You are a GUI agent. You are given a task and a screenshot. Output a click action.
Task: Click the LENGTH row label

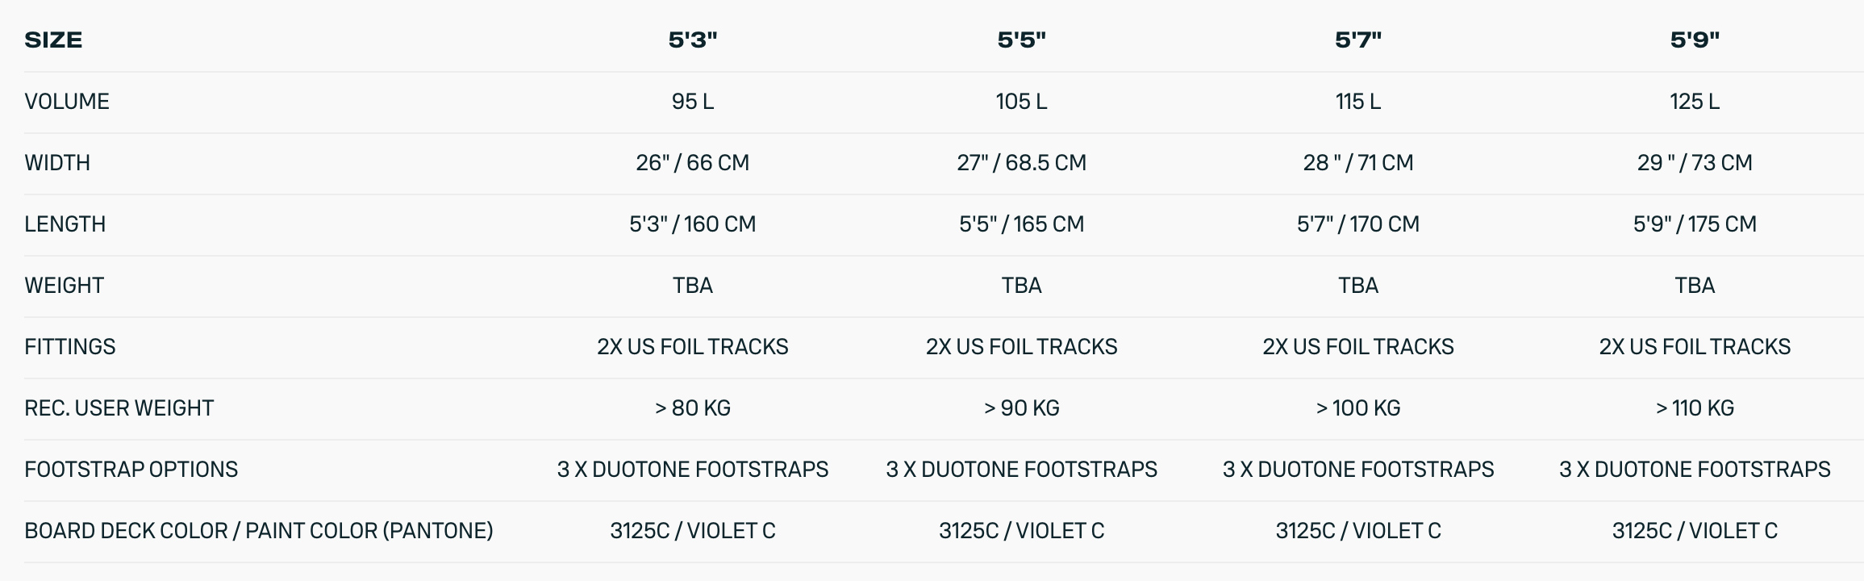tap(65, 224)
